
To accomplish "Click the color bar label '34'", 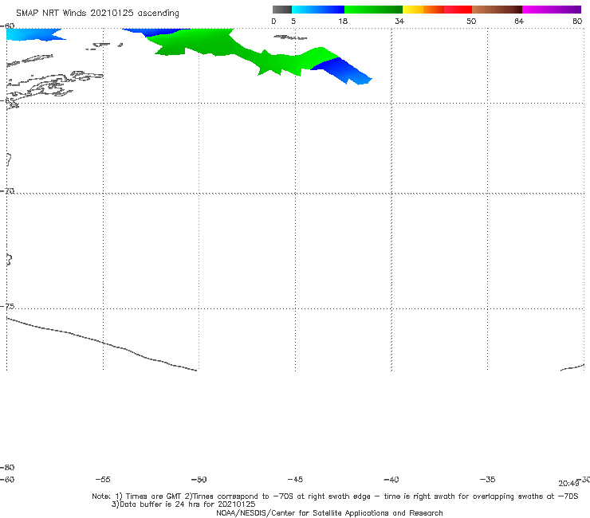I will (399, 21).
